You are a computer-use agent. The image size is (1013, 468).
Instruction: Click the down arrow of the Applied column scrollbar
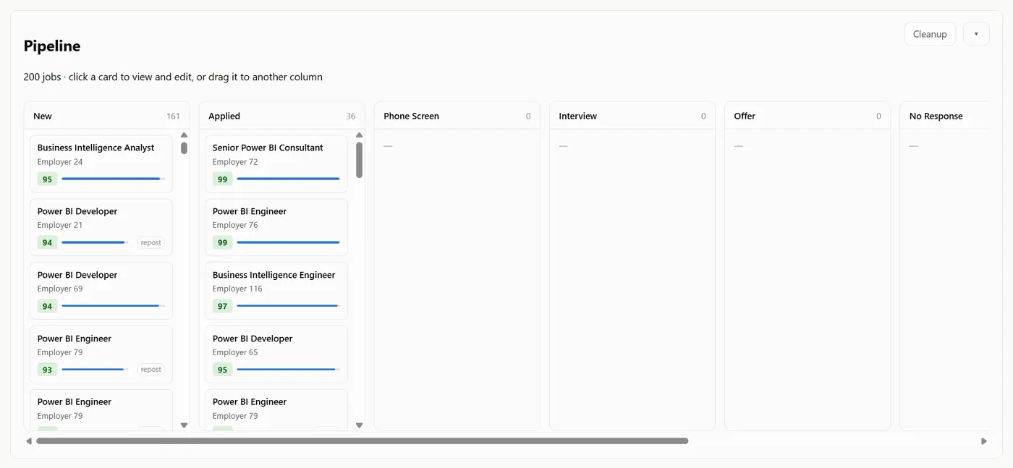tap(359, 425)
